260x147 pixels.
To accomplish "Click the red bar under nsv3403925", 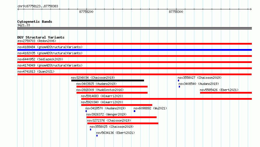I will 112,87.
